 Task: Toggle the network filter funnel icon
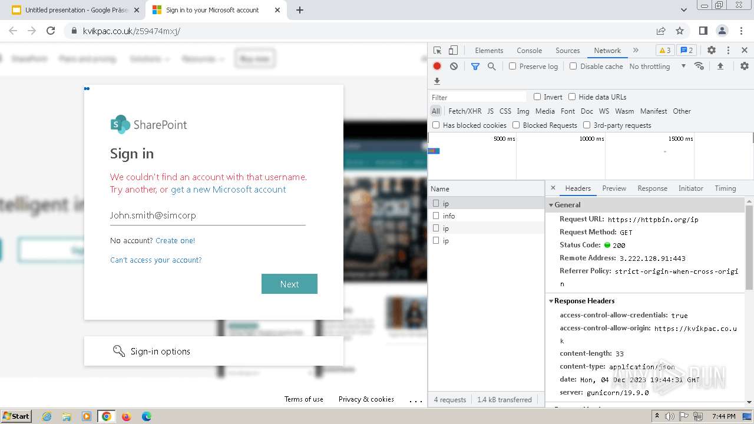coord(475,67)
